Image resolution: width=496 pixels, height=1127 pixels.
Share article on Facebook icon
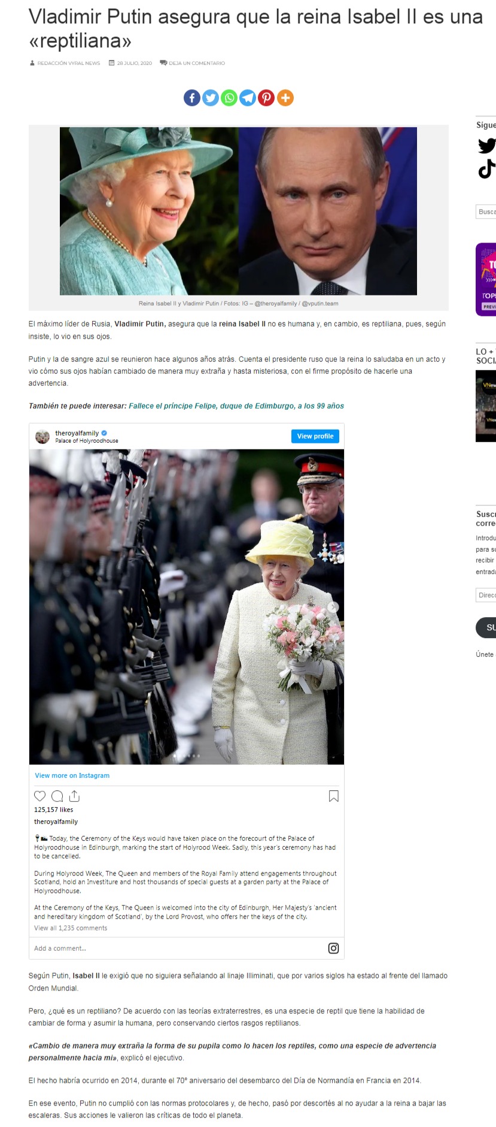[x=192, y=98]
